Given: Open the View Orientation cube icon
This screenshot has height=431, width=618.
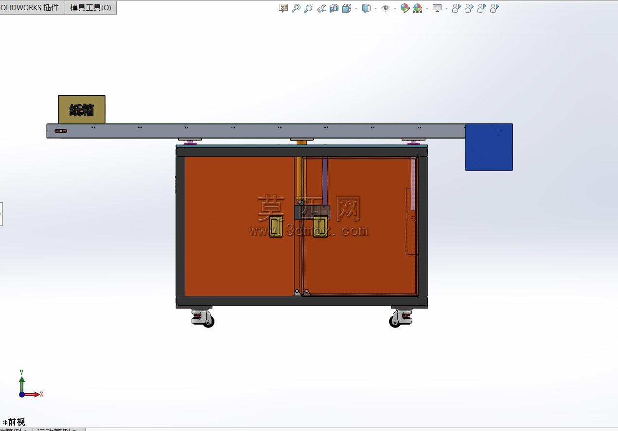Looking at the screenshot, I should coord(347,8).
